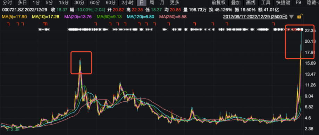Select the 周 weekly chart tab
This screenshot has height=135, width=319.
152,3
